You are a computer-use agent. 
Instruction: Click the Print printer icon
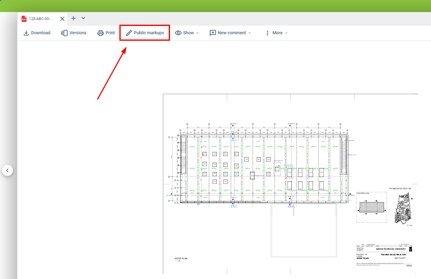pyautogui.click(x=101, y=33)
